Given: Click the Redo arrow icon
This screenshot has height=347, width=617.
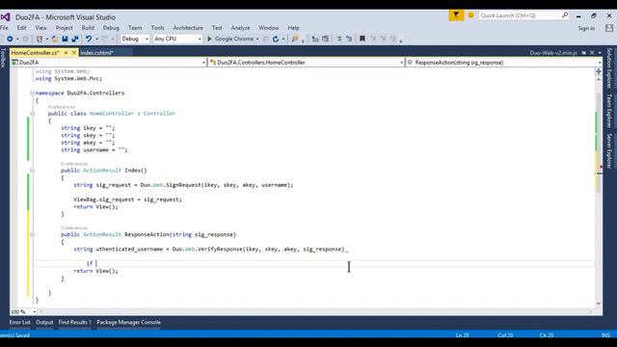Looking at the screenshot, I should [x=105, y=39].
